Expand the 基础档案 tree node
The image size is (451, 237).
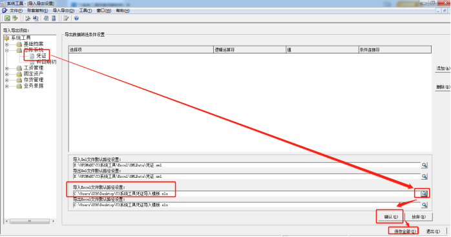coord(7,44)
